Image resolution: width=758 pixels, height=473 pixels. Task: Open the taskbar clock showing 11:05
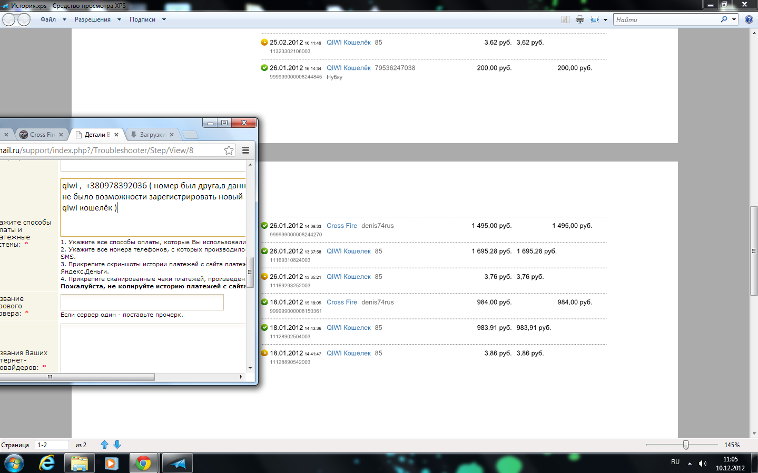[x=730, y=464]
